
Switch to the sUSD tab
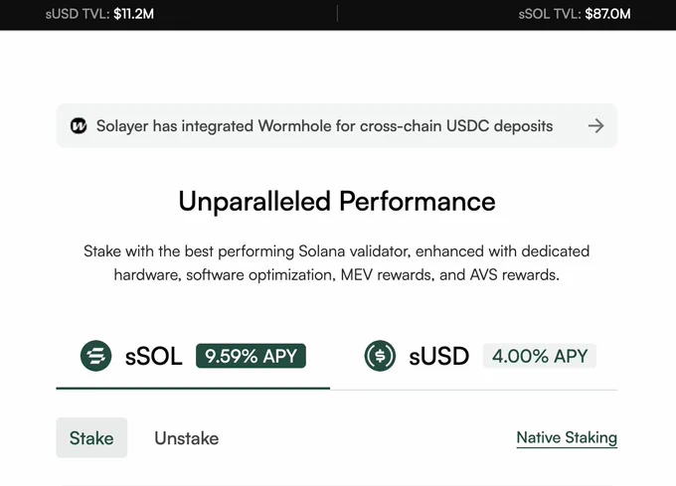(474, 357)
